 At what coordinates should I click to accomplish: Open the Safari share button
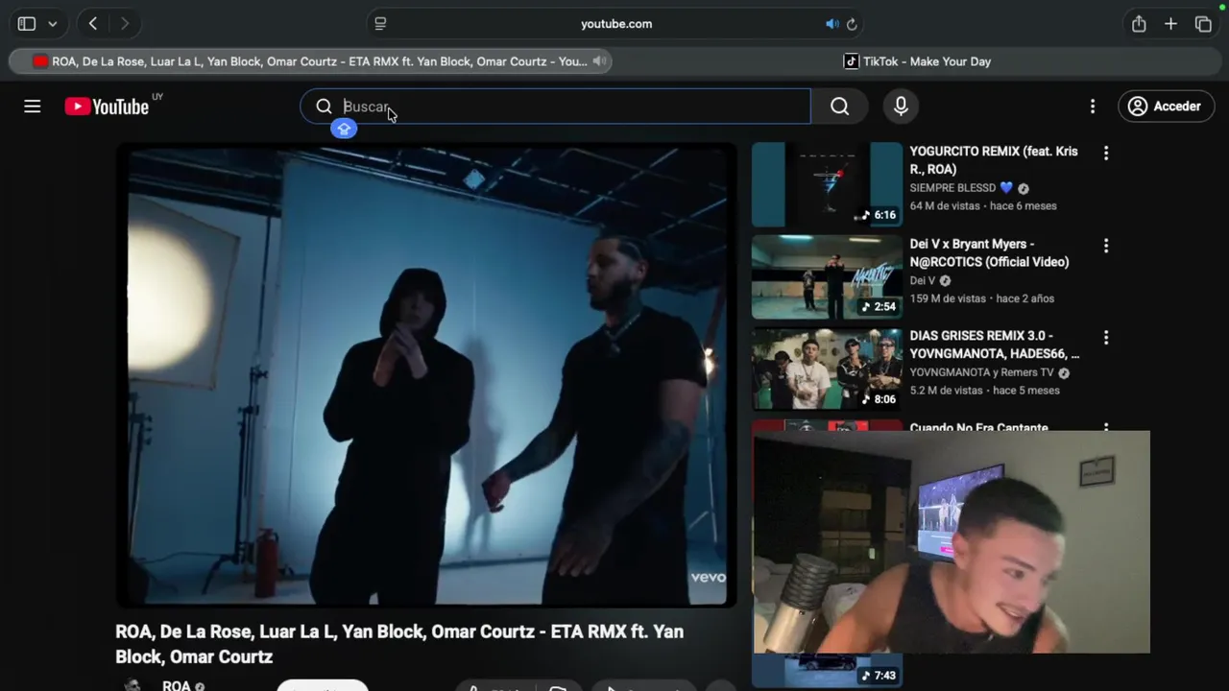[x=1139, y=24]
